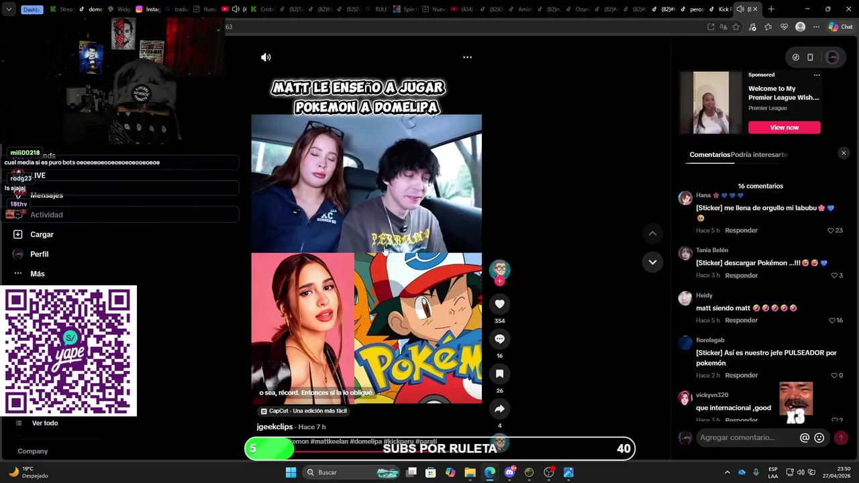Open the get-app phone icon
Image resolution: width=859 pixels, height=483 pixels.
coord(810,58)
